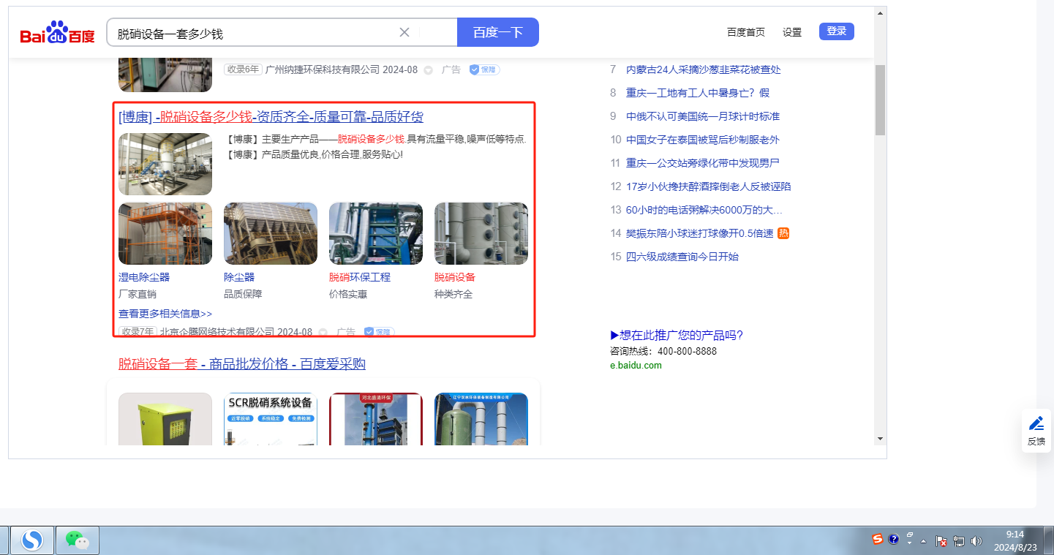Screen dimensions: 1054x555
Task: Open the 除尘器 link above 品质保障
Action: tap(239, 277)
